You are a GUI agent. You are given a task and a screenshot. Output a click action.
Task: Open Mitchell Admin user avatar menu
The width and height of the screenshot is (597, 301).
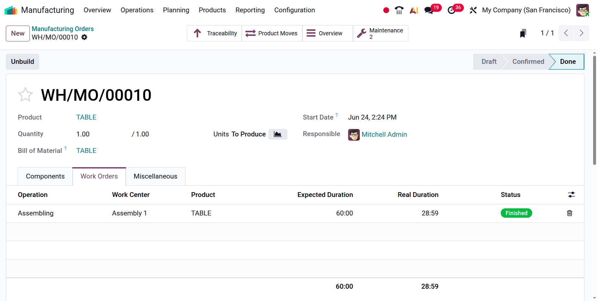coord(582,10)
